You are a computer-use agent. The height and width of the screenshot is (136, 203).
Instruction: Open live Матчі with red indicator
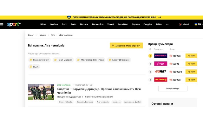(184, 24)
